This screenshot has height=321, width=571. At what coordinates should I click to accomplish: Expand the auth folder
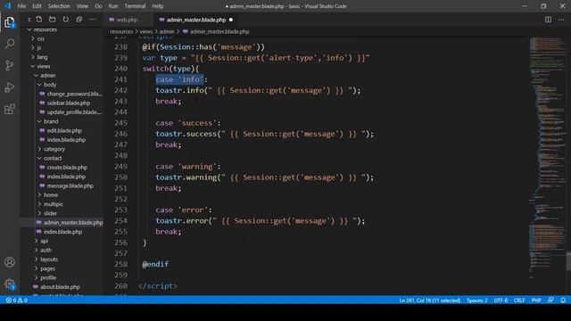click(x=46, y=250)
